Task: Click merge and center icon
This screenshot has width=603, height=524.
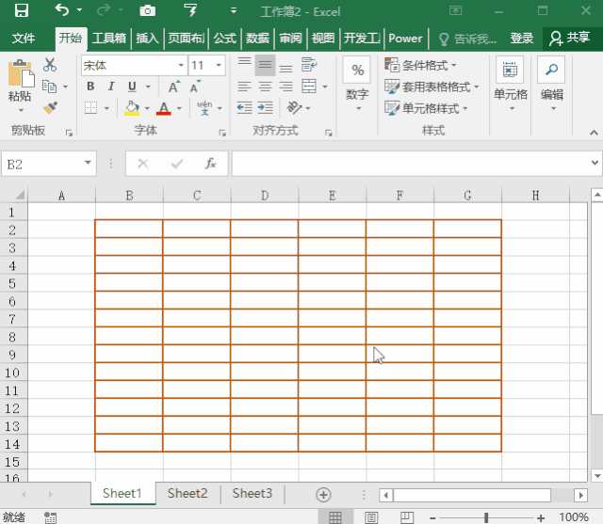Action: click(x=309, y=87)
